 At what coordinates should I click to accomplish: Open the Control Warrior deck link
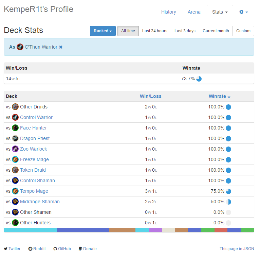[x=36, y=117]
